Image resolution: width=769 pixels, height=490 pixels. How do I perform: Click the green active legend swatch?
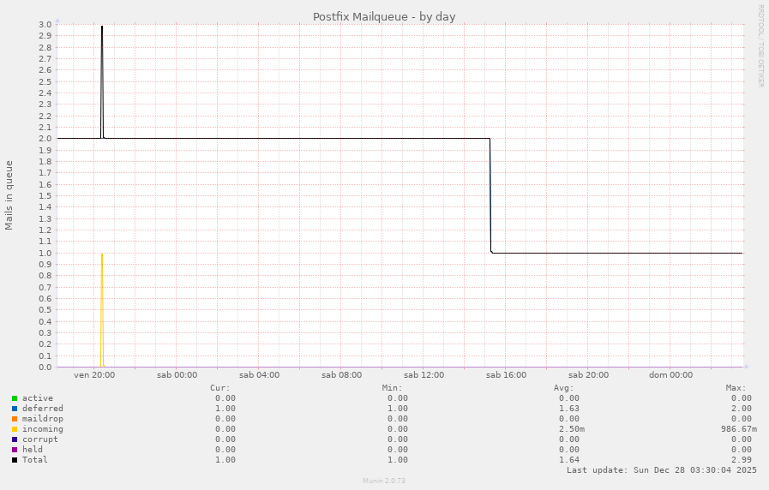[15, 398]
